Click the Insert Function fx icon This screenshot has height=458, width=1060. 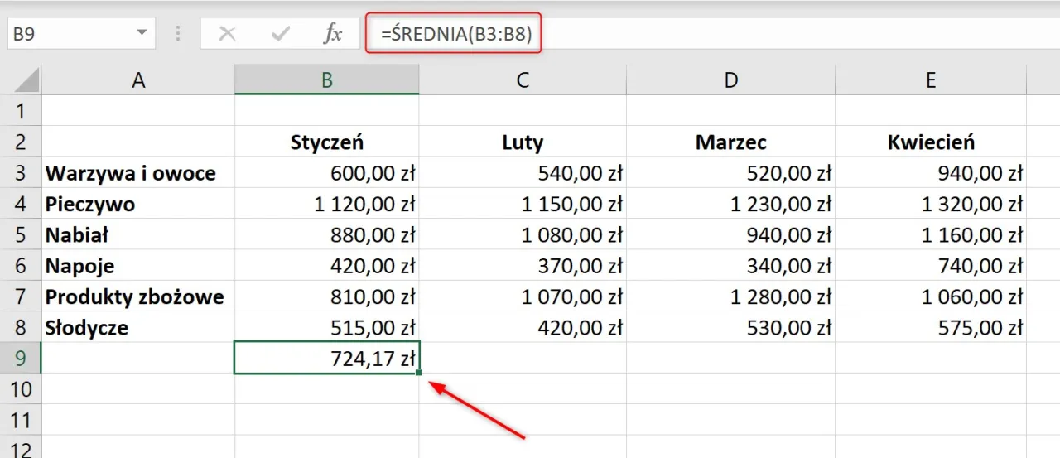tap(332, 34)
